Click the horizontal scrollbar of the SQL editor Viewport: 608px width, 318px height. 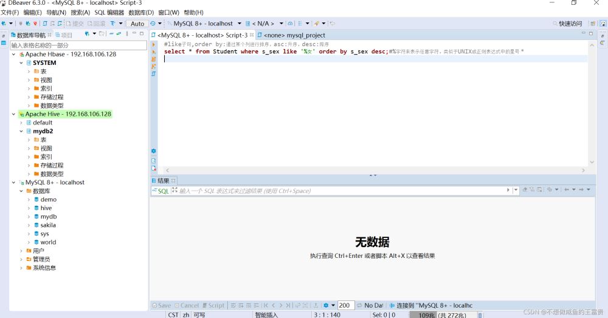click(375, 170)
